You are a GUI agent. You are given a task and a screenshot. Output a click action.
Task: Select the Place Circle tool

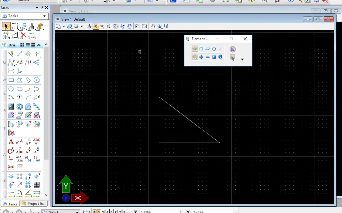click(x=11, y=89)
